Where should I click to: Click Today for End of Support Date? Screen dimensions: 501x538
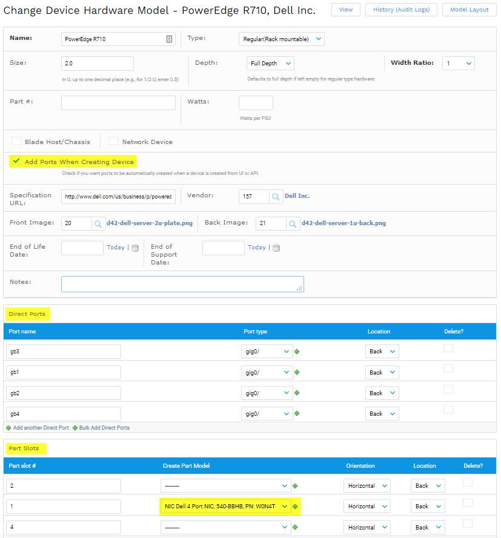tap(257, 248)
